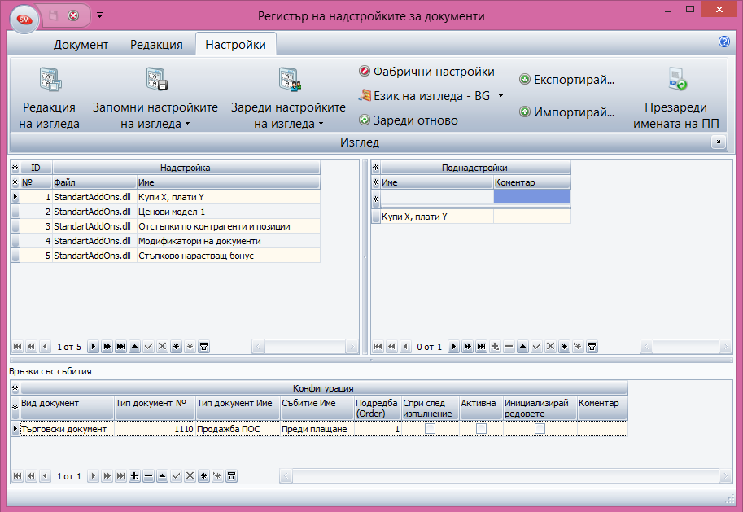Open filter icon in Поднадстройки navigator

click(592, 347)
